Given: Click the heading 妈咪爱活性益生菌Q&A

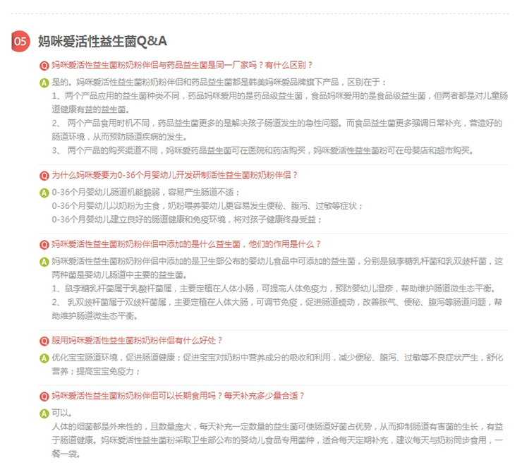Looking at the screenshot, I should 102,41.
